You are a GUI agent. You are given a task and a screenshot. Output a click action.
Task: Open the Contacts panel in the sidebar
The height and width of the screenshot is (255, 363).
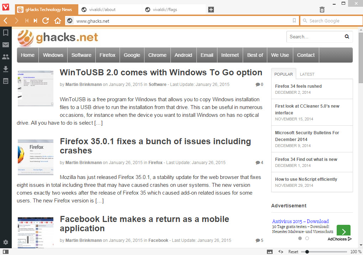[6, 56]
